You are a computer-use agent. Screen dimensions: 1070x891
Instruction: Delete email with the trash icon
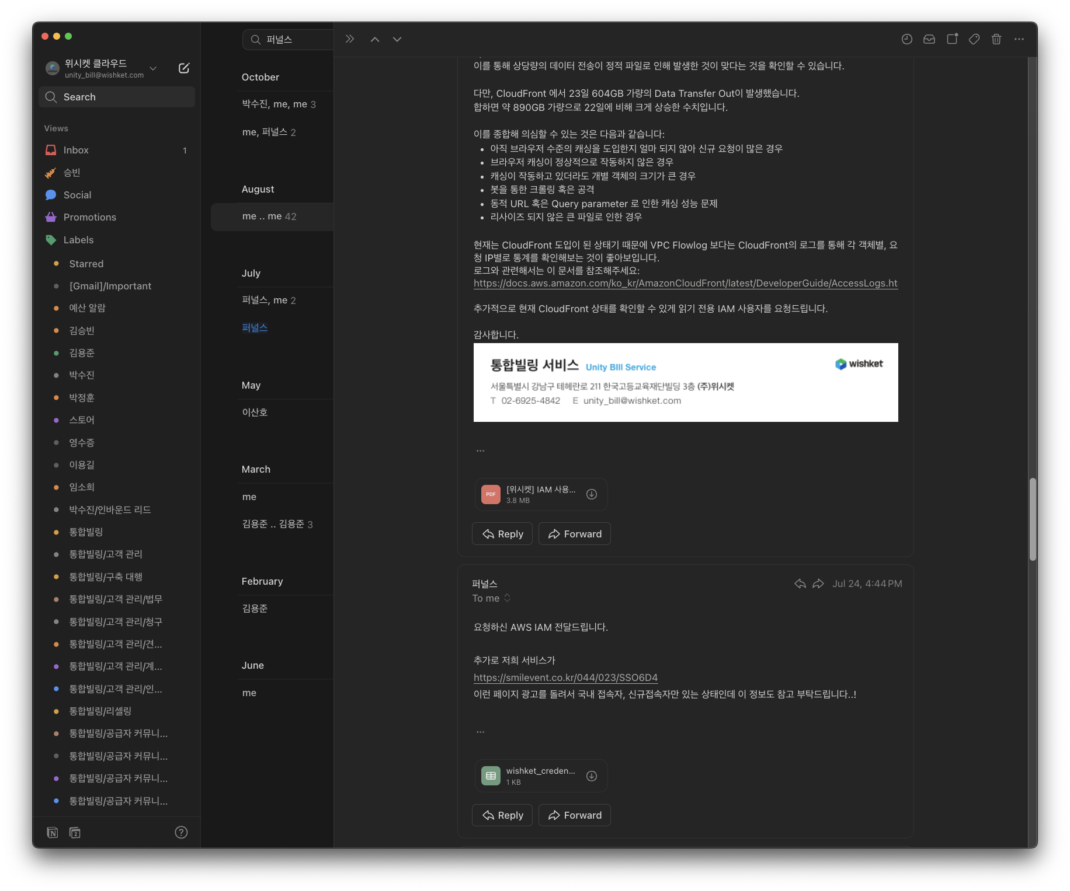coord(996,39)
